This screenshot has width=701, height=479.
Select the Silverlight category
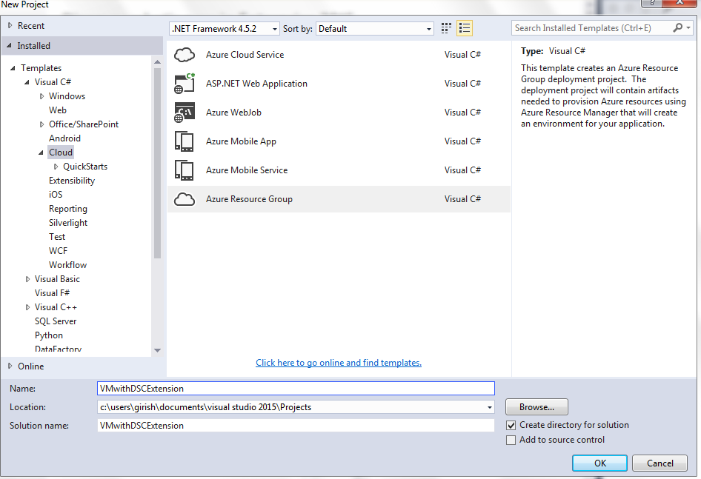[x=68, y=223]
